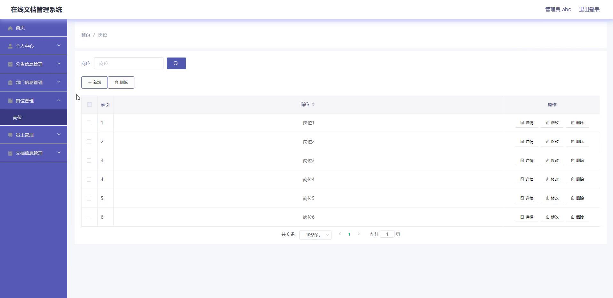This screenshot has width=613, height=298.
Task: Select the checkbox for row 岗位4
Action: coord(89,179)
